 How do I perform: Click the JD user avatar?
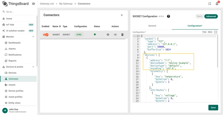click(5, 111)
